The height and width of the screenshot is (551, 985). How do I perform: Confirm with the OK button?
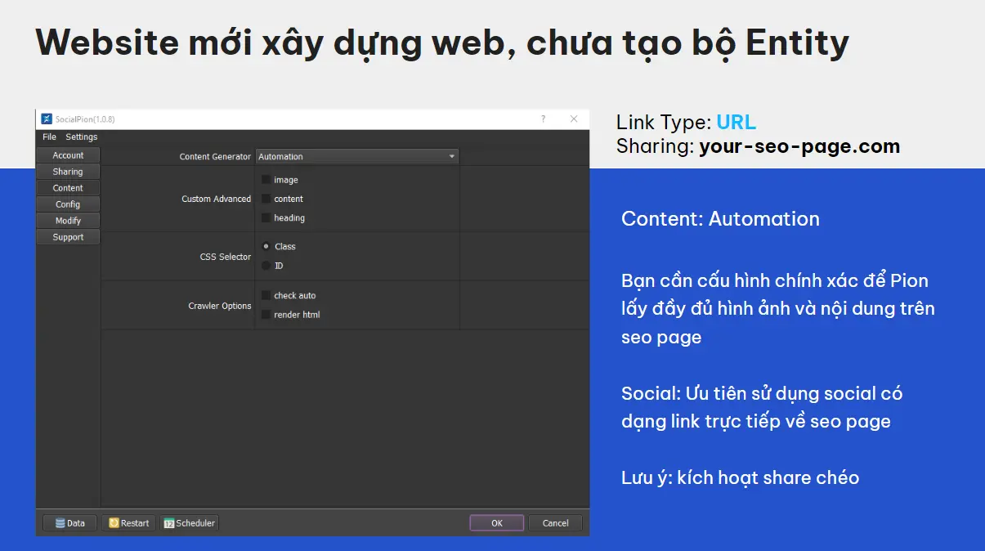(x=497, y=523)
